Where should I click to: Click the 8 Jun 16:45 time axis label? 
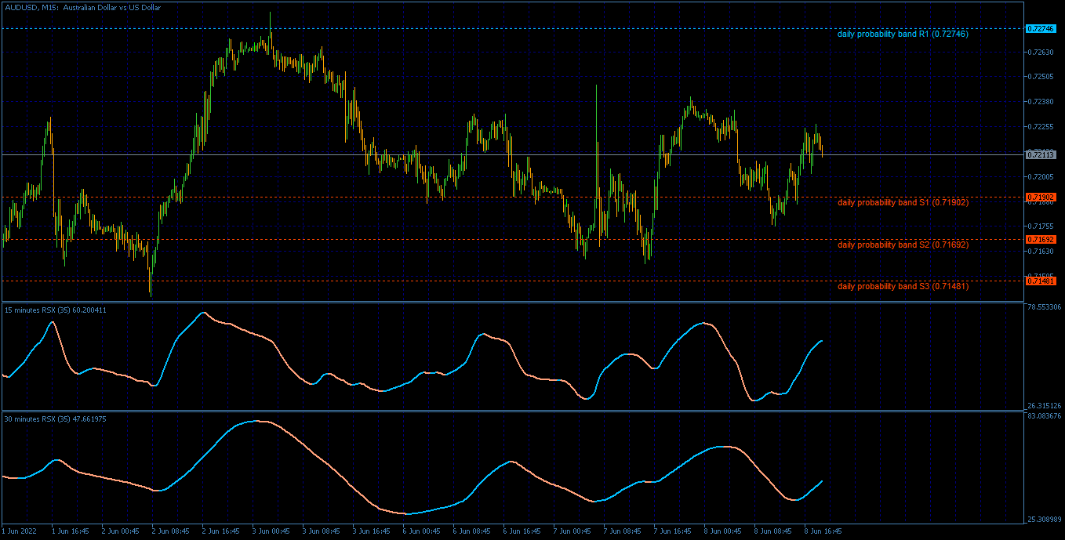point(823,531)
